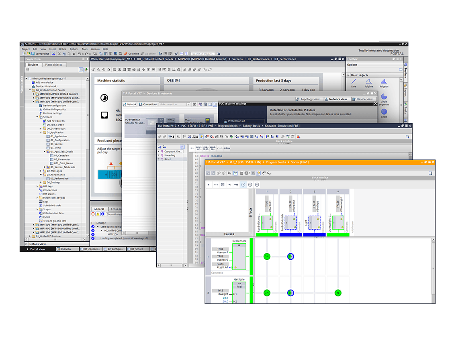The width and height of the screenshot is (452, 338).
Task: Click the red warning triangle on Produced pieces gauge
Action: coord(111,164)
